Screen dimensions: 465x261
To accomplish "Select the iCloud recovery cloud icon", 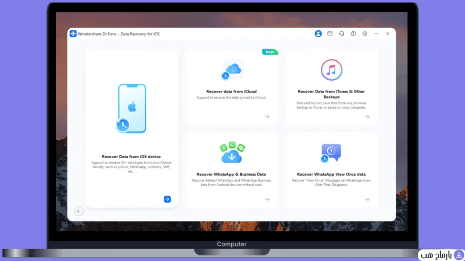I will click(x=232, y=70).
